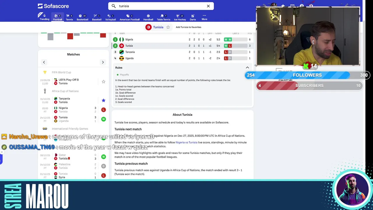Go to next matches with right arrow
Viewport: 373px width, 210px height.
pyautogui.click(x=103, y=62)
